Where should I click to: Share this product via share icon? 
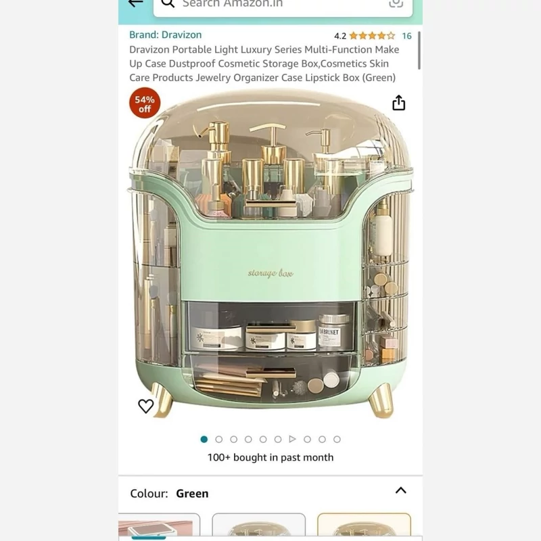[x=398, y=103]
